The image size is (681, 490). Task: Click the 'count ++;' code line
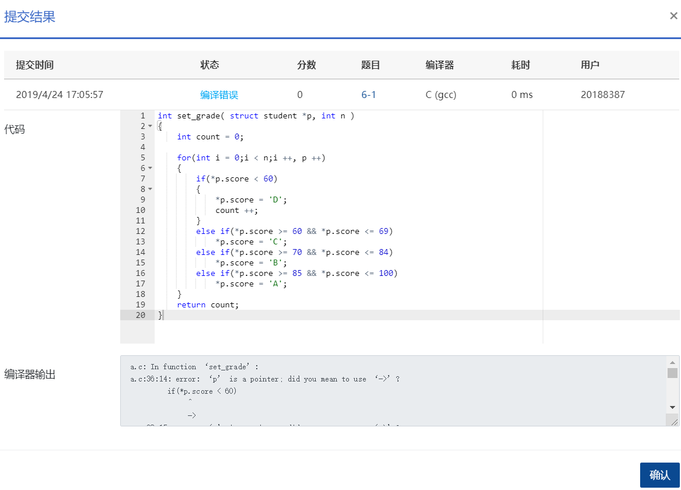(237, 211)
